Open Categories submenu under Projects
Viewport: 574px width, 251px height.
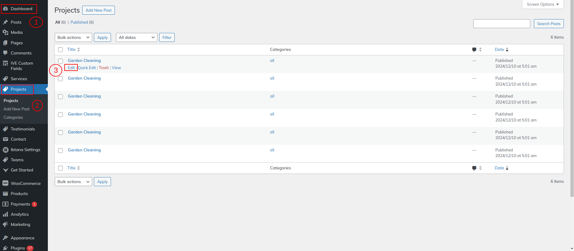pos(13,117)
